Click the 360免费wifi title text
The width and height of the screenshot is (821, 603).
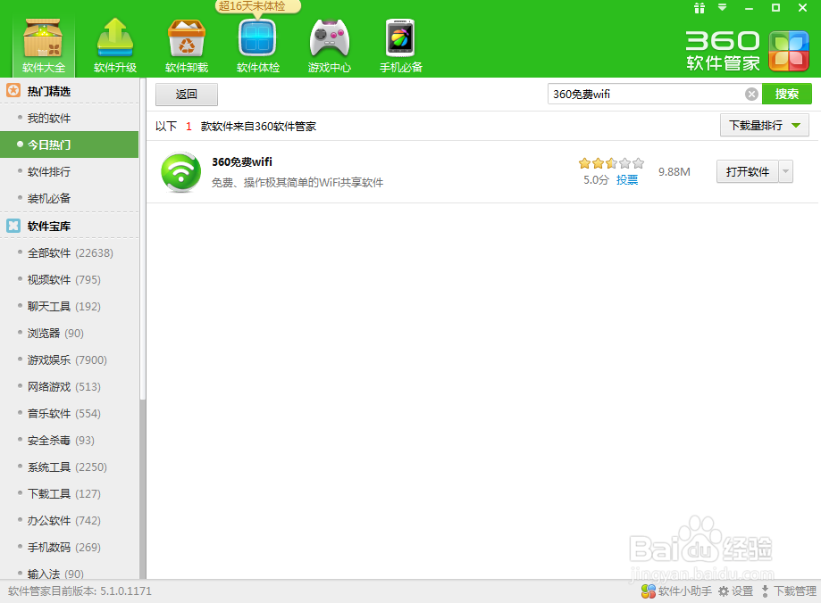[x=242, y=162]
